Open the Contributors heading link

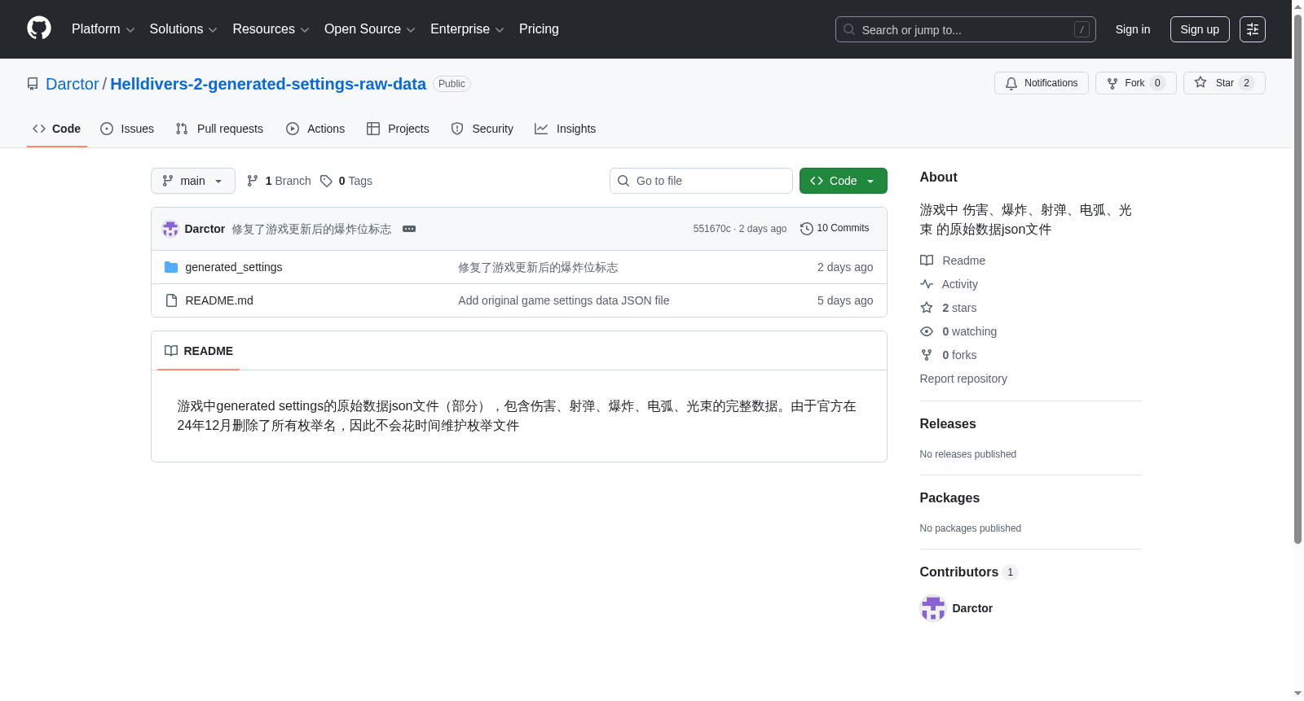pos(969,572)
